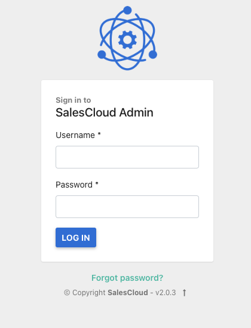Screen dimensions: 251x328
Task: Click the gear at the logo center
Action: (x=127, y=40)
